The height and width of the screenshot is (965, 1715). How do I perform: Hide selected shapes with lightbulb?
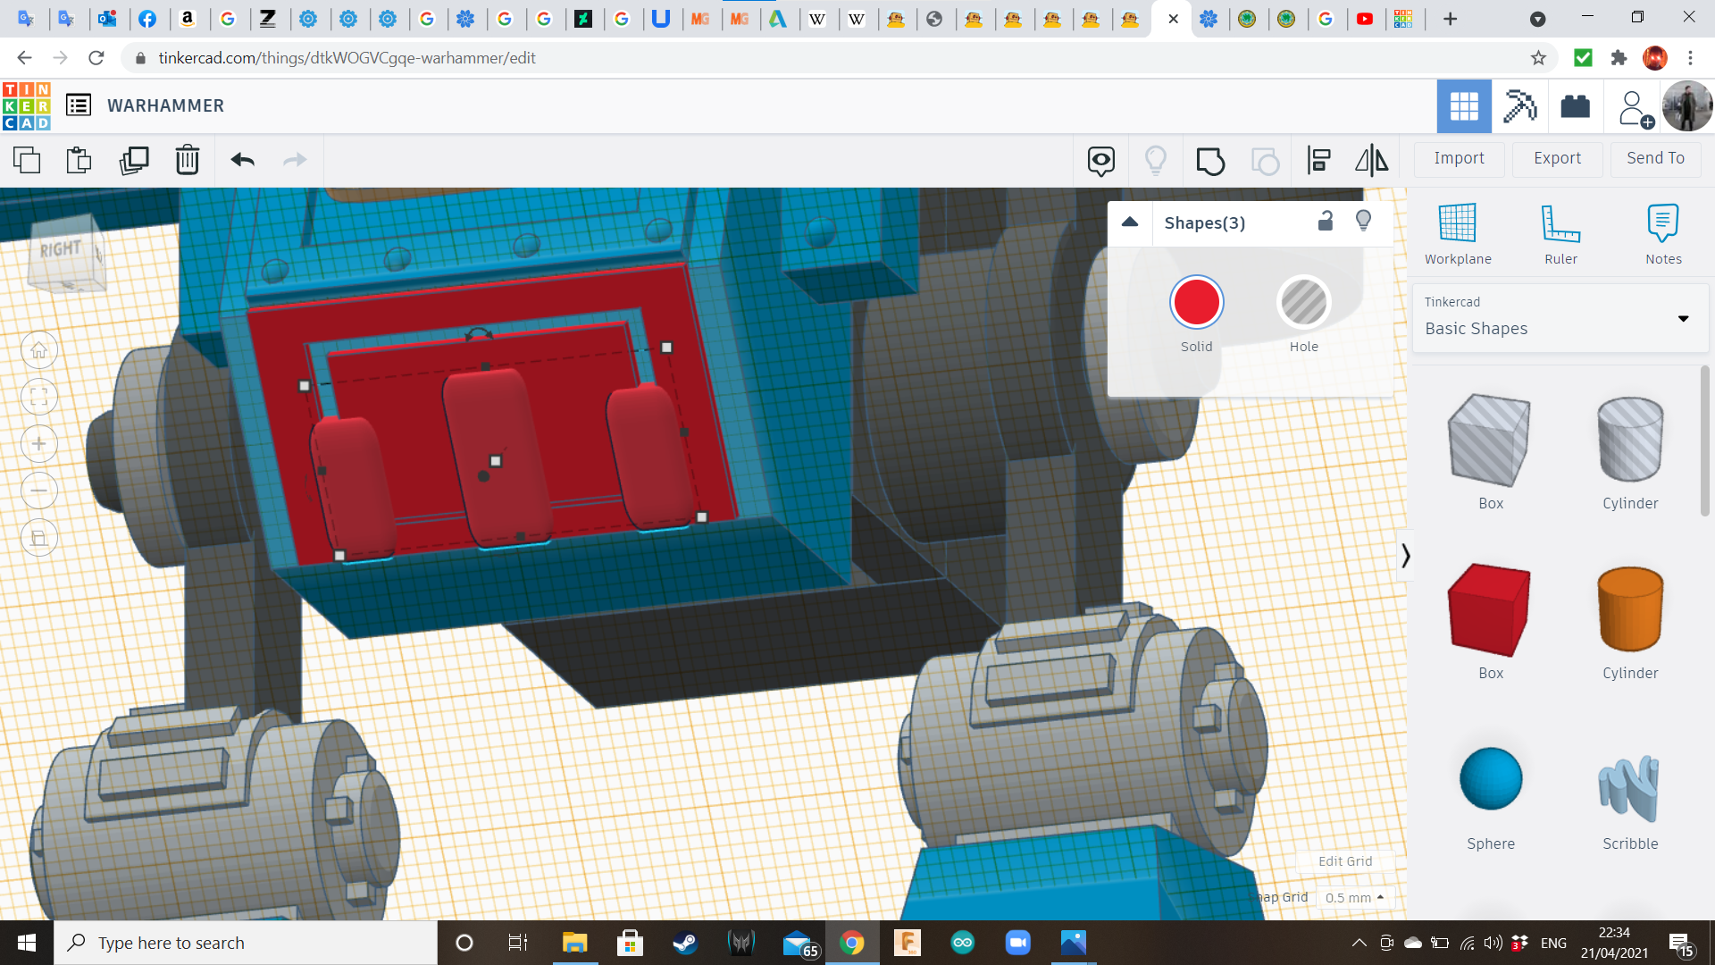(x=1363, y=221)
